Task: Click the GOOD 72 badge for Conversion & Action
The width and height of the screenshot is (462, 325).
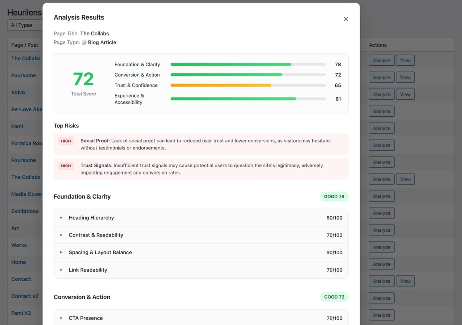Action: tap(334, 297)
